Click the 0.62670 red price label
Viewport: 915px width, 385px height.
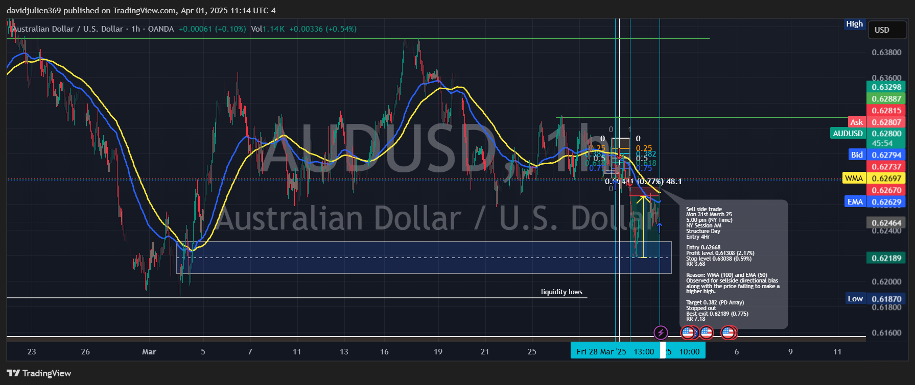click(886, 190)
